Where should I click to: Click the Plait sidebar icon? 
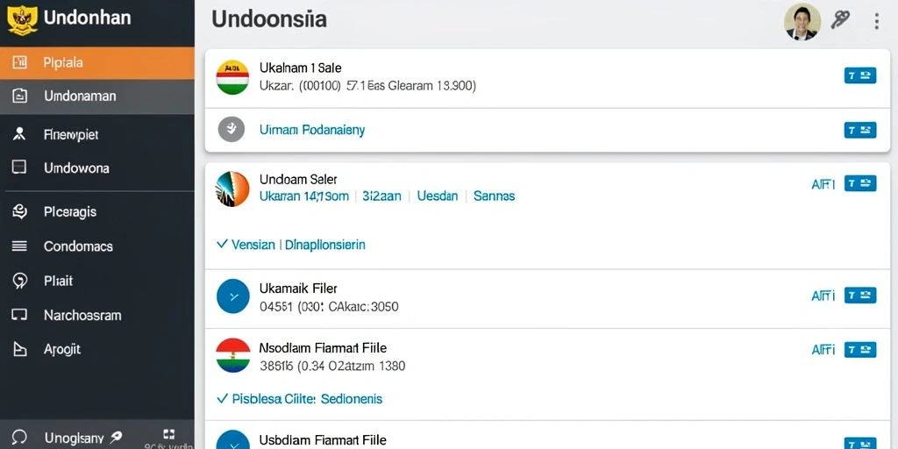click(x=19, y=281)
